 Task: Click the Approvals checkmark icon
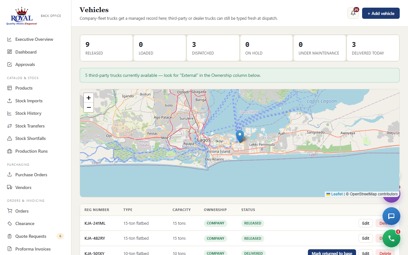10,64
